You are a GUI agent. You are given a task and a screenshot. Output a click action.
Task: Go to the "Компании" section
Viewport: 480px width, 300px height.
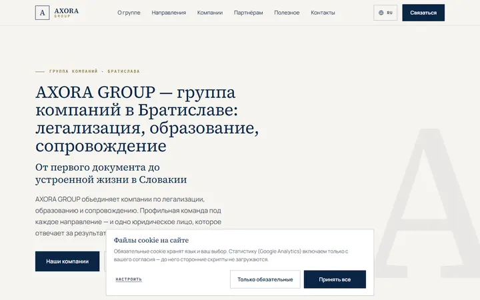pos(210,13)
